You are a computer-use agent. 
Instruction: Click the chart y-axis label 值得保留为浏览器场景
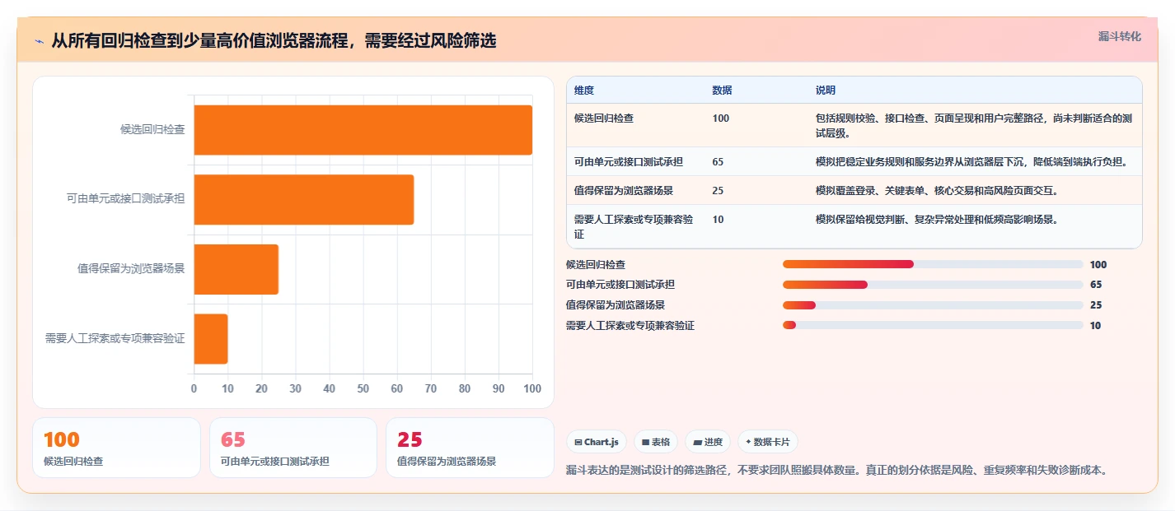(x=131, y=269)
